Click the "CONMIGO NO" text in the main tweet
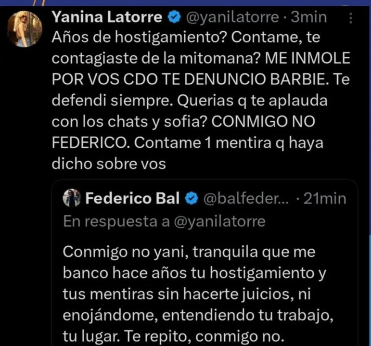Screen dimensions: 371x346 point(263,122)
